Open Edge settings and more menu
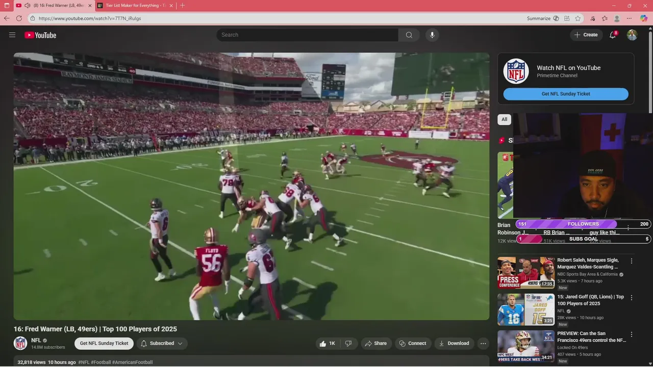The height and width of the screenshot is (367, 653). (x=629, y=18)
